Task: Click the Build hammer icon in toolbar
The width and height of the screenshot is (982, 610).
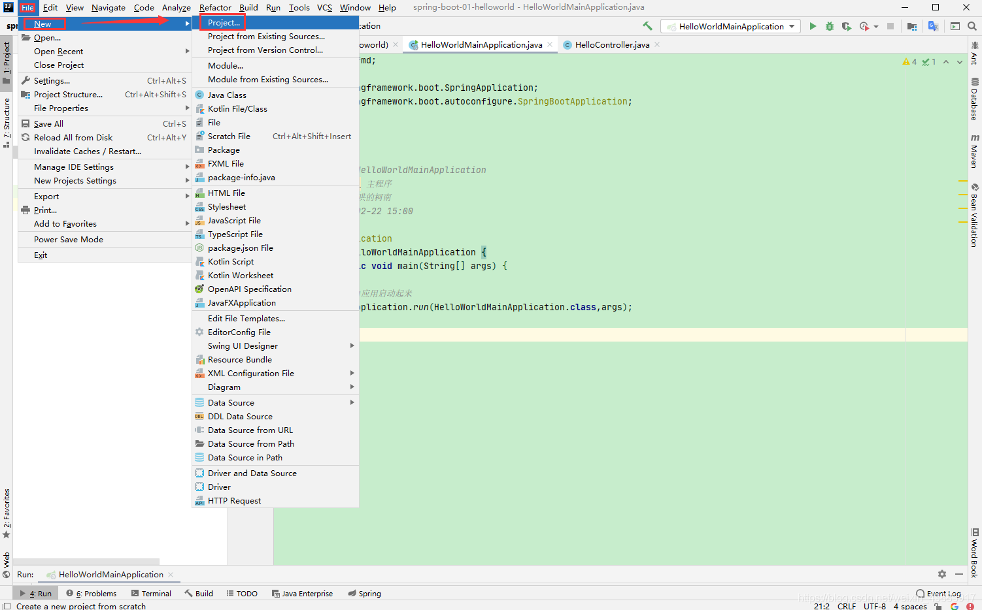Action: click(x=648, y=26)
